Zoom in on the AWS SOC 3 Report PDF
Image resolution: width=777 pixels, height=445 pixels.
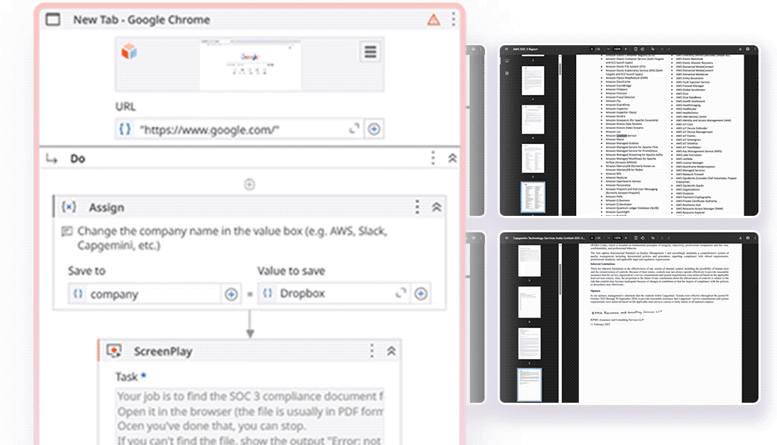point(626,49)
